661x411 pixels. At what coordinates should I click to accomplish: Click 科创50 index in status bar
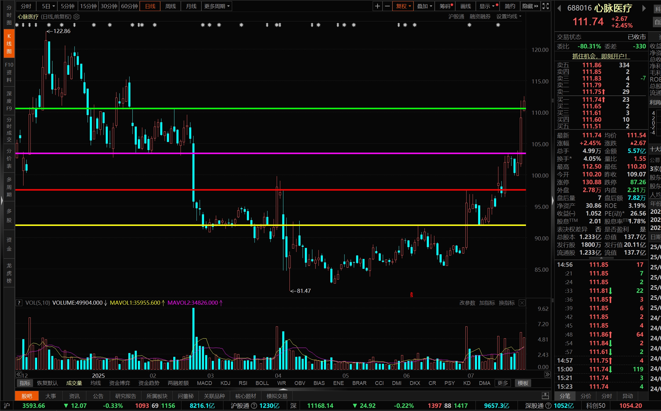(x=596, y=406)
